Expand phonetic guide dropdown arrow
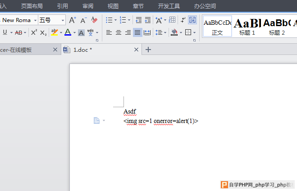 point(97,33)
